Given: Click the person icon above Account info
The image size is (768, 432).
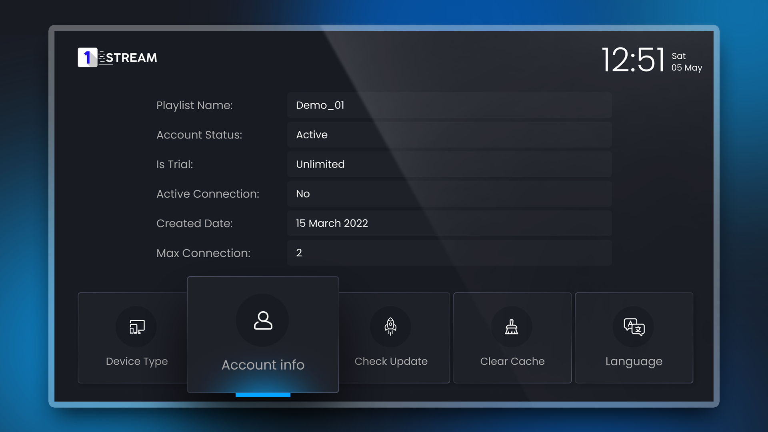Looking at the screenshot, I should tap(263, 320).
